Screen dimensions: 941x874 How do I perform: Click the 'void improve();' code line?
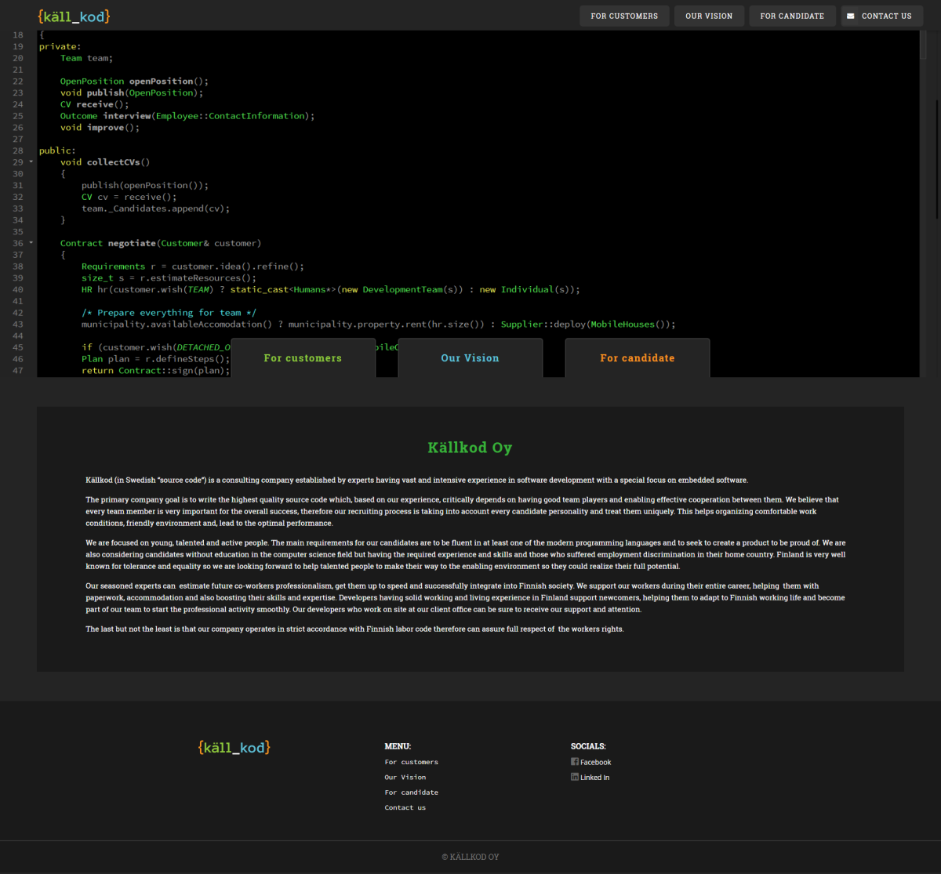point(100,128)
